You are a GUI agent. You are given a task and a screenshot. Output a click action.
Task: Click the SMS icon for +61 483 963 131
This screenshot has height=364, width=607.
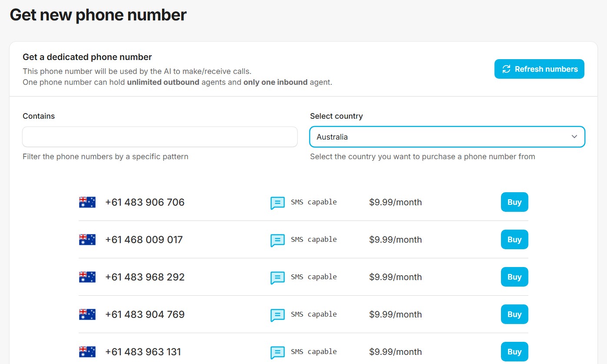click(278, 352)
